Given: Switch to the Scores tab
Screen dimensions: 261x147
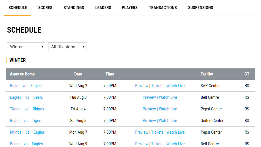Looking at the screenshot, I should coord(45,8).
